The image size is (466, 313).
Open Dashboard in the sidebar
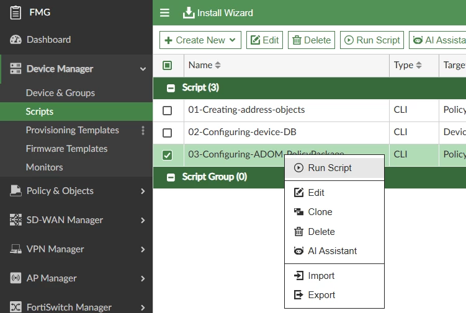[76, 40]
